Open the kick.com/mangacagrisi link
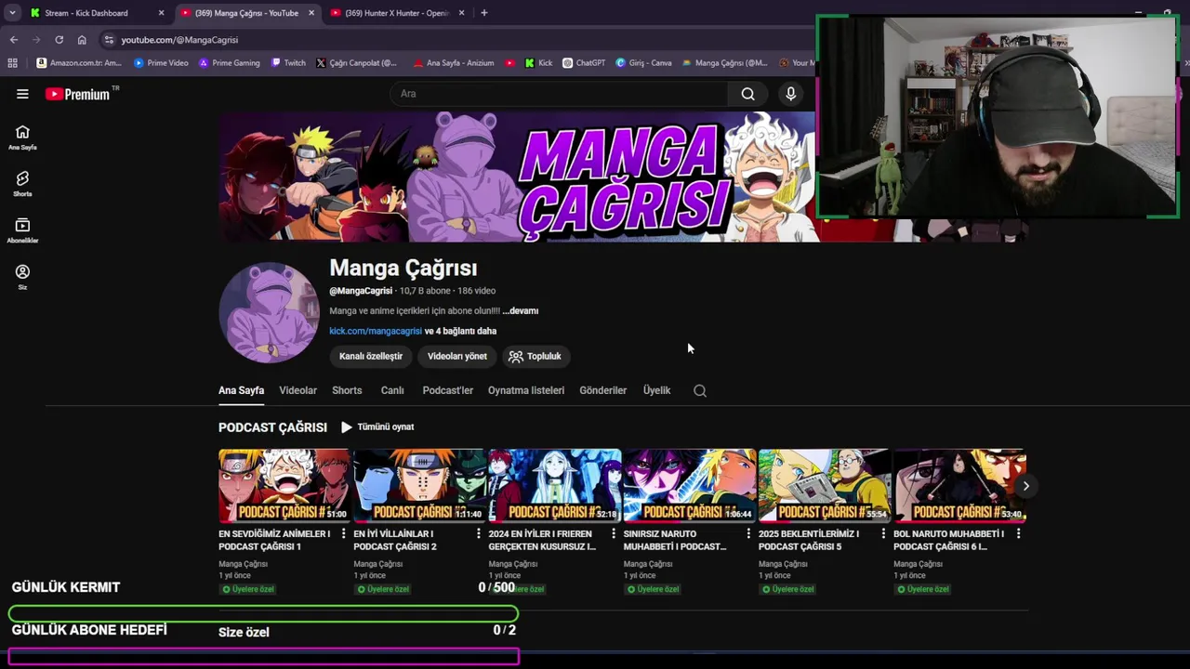1190x669 pixels. tap(376, 331)
